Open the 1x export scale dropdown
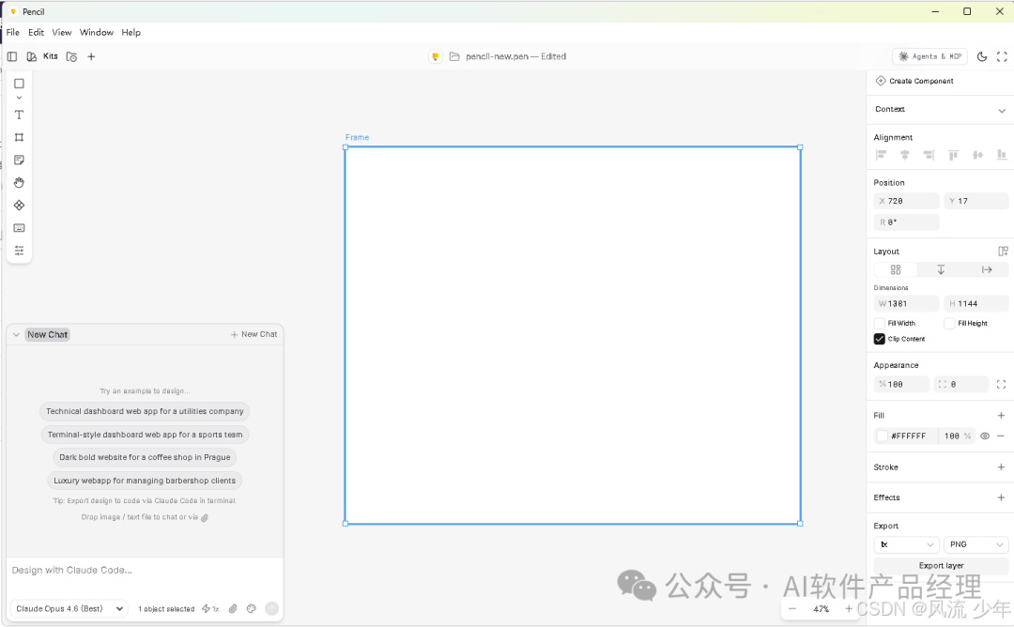The height and width of the screenshot is (627, 1014). click(x=906, y=545)
